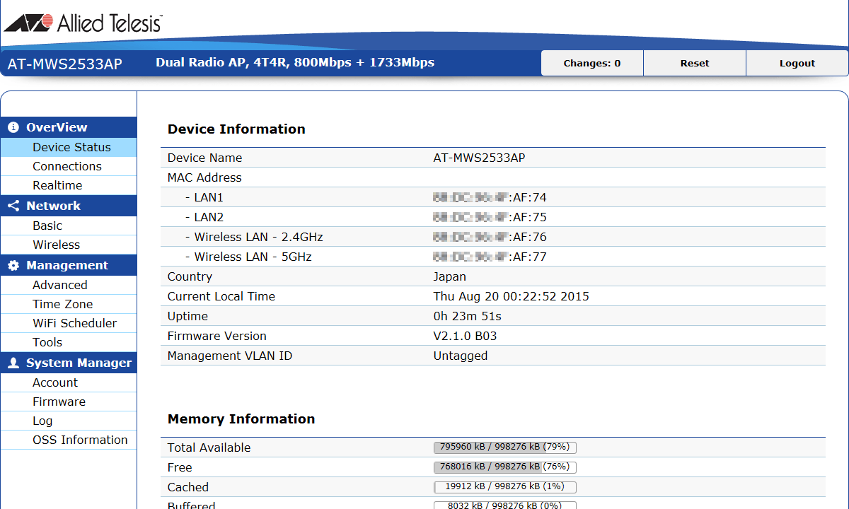Viewport: 849px width, 509px height.
Task: Go to Basic network settings
Action: [x=69, y=226]
